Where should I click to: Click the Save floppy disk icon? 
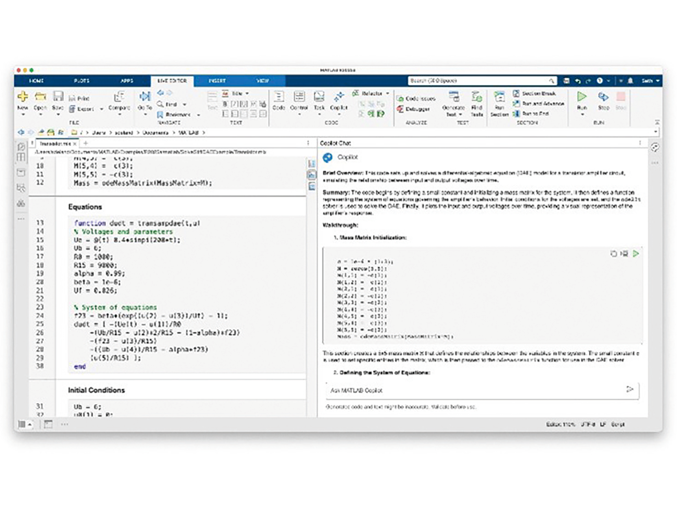[58, 97]
